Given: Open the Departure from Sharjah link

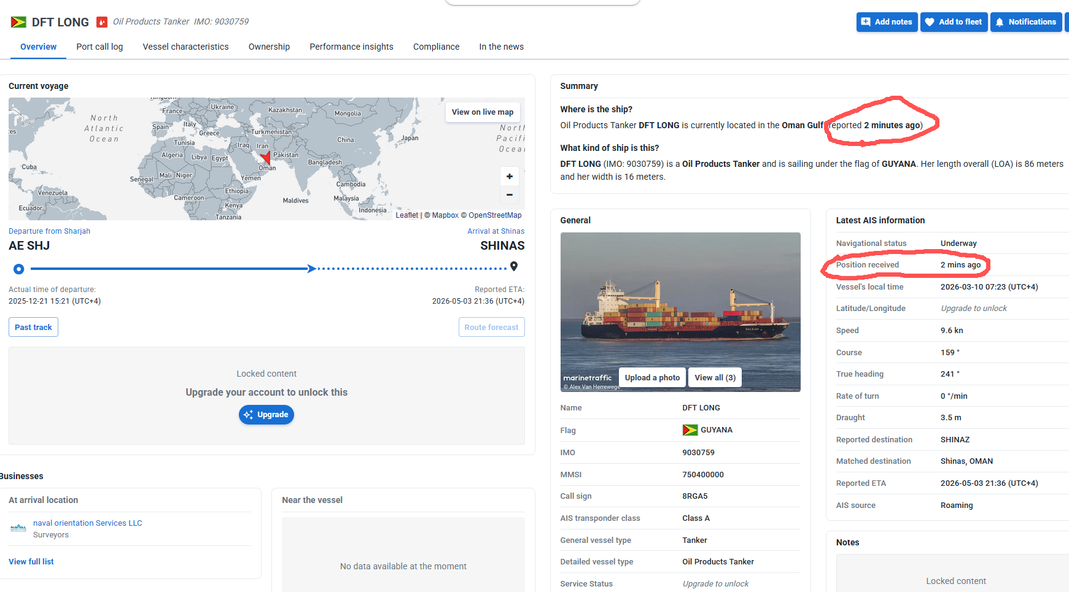Looking at the screenshot, I should (x=49, y=231).
